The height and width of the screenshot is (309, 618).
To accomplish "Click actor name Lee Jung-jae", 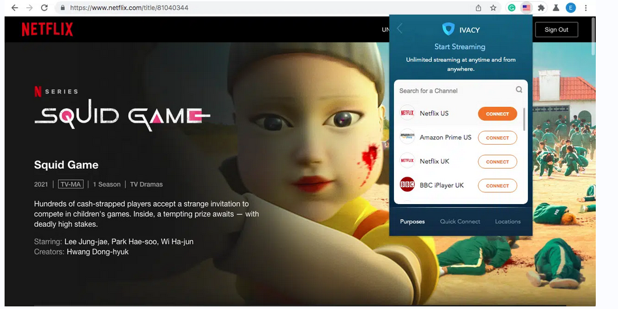I will (x=86, y=241).
